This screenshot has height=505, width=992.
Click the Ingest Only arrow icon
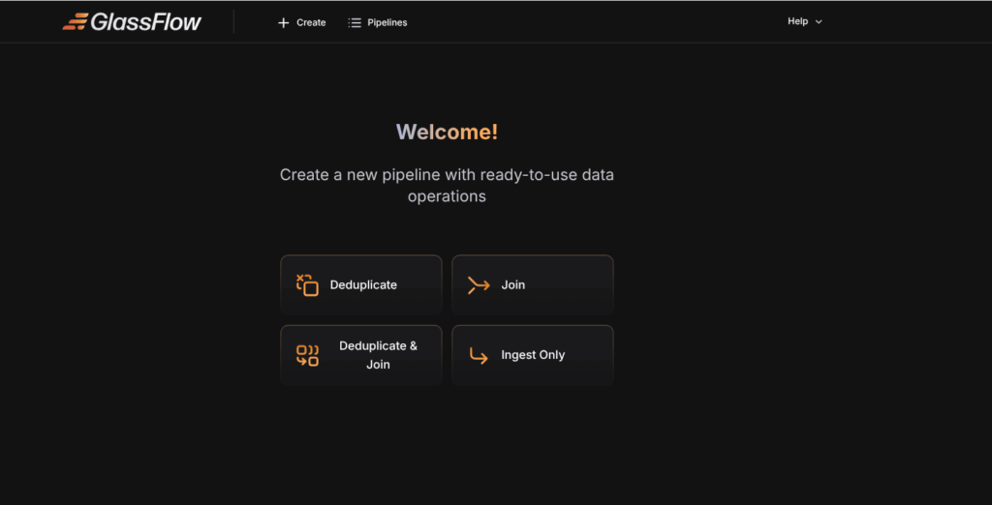pos(479,355)
